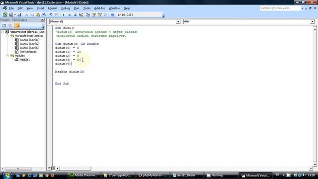
Task: Open the (General) object dropdown
Action: (178, 21)
